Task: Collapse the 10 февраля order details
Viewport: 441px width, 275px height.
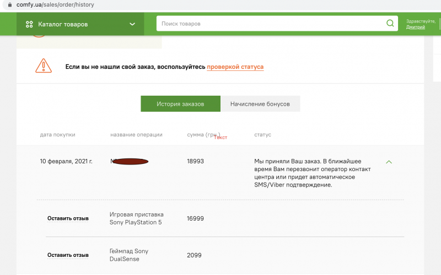Action: coord(389,162)
